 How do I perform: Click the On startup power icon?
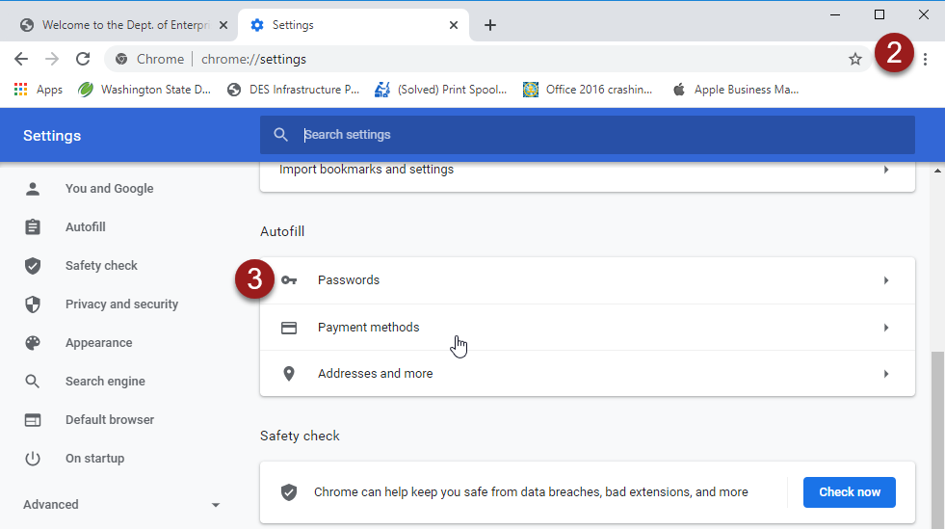[x=33, y=459]
